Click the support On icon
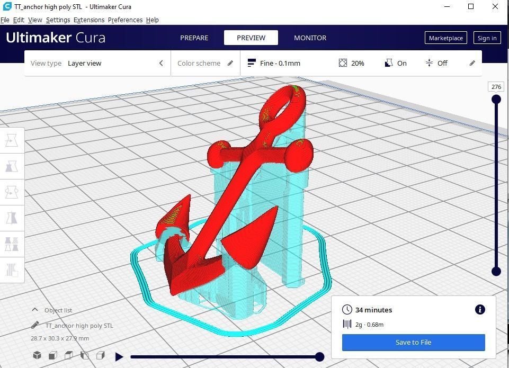Image resolution: width=509 pixels, height=368 pixels. tap(389, 63)
